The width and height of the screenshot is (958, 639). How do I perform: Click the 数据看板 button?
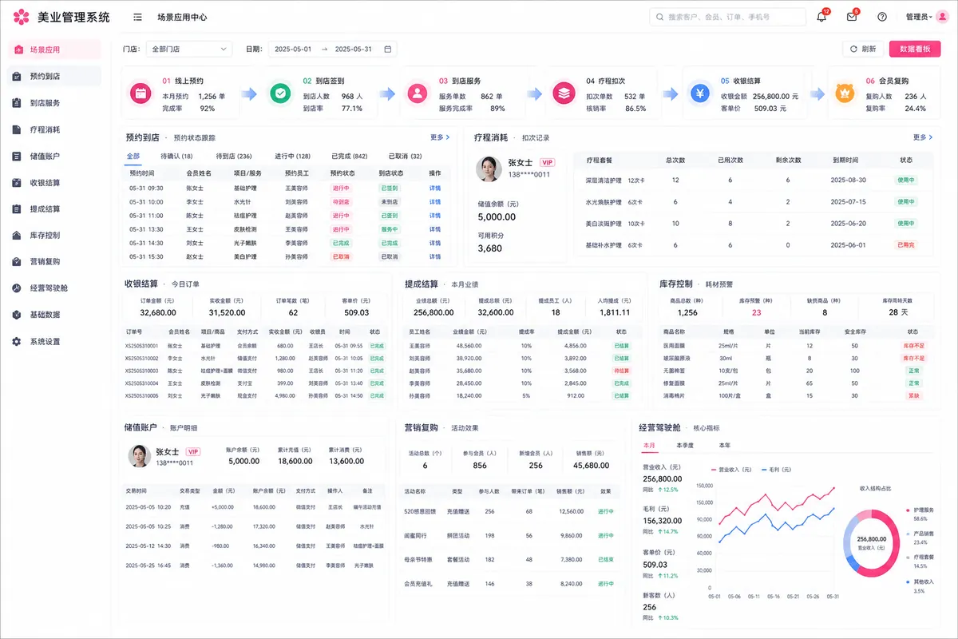pyautogui.click(x=915, y=49)
